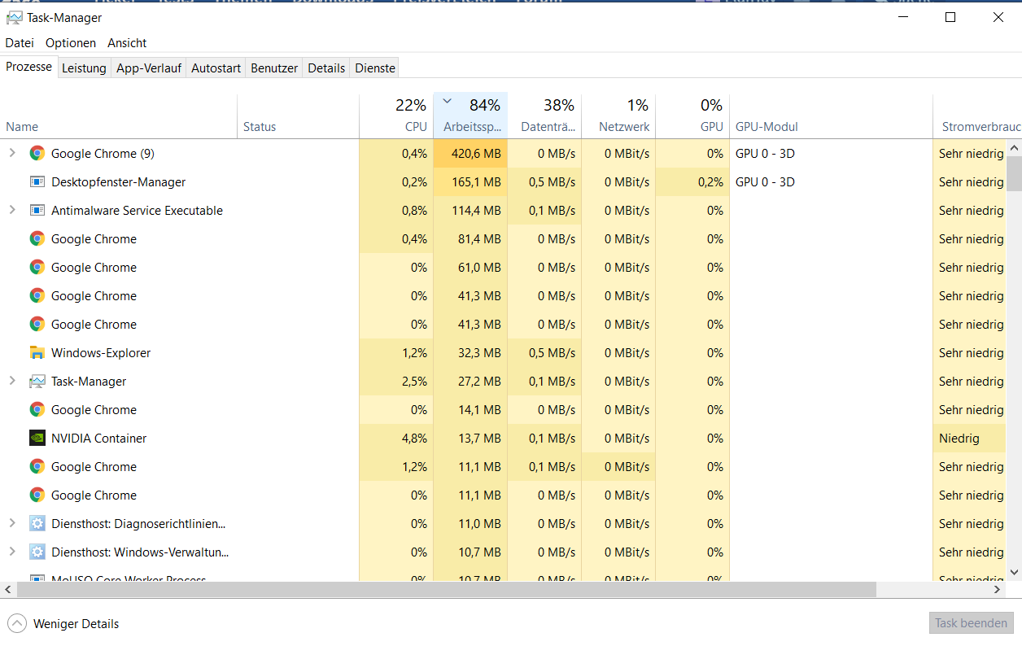Image resolution: width=1022 pixels, height=646 pixels.
Task: Click the Task-Manager title bar icon
Action: pos(14,17)
